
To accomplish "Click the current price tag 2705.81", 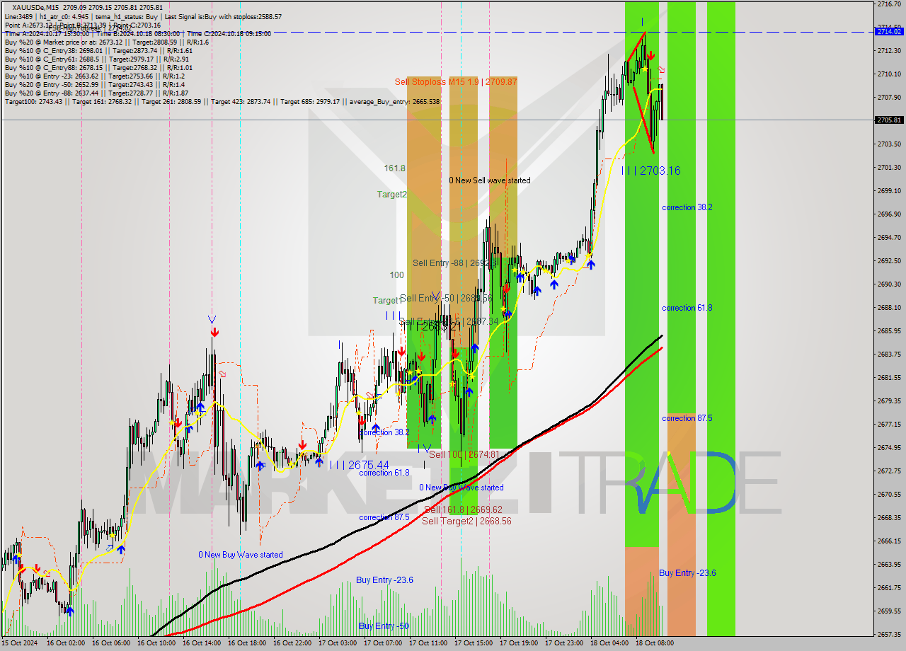I will tap(889, 120).
